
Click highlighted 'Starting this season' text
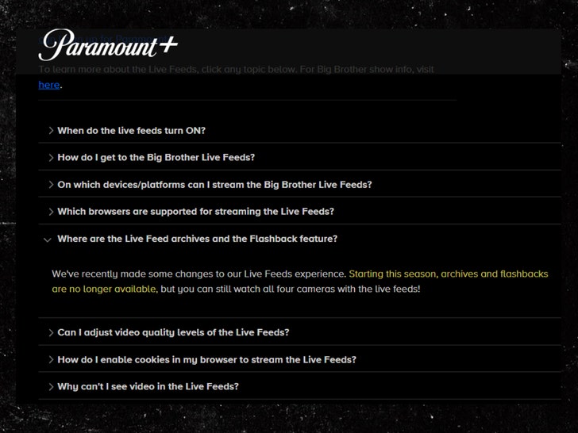click(x=392, y=274)
